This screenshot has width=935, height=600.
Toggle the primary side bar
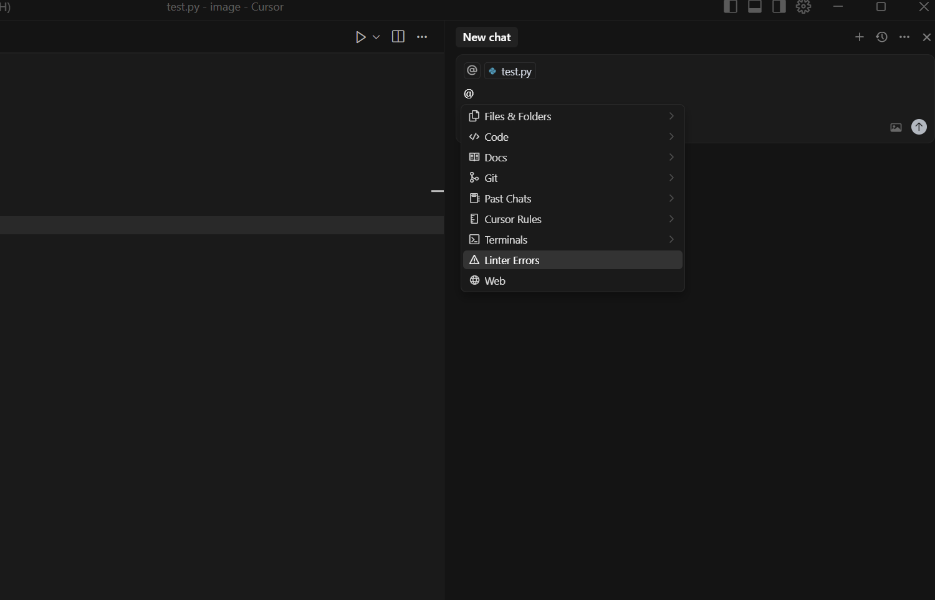731,7
